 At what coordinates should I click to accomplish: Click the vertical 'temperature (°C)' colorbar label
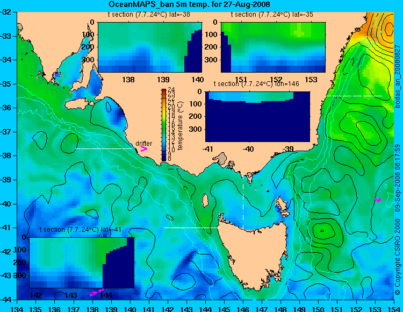pyautogui.click(x=180, y=125)
